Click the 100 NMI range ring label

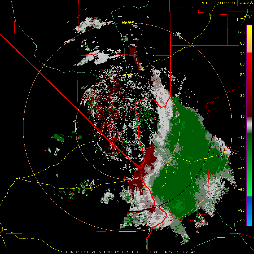pos(128,23)
